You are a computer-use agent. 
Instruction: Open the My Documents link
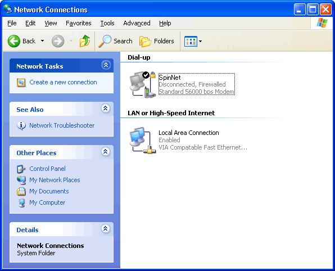(x=49, y=191)
